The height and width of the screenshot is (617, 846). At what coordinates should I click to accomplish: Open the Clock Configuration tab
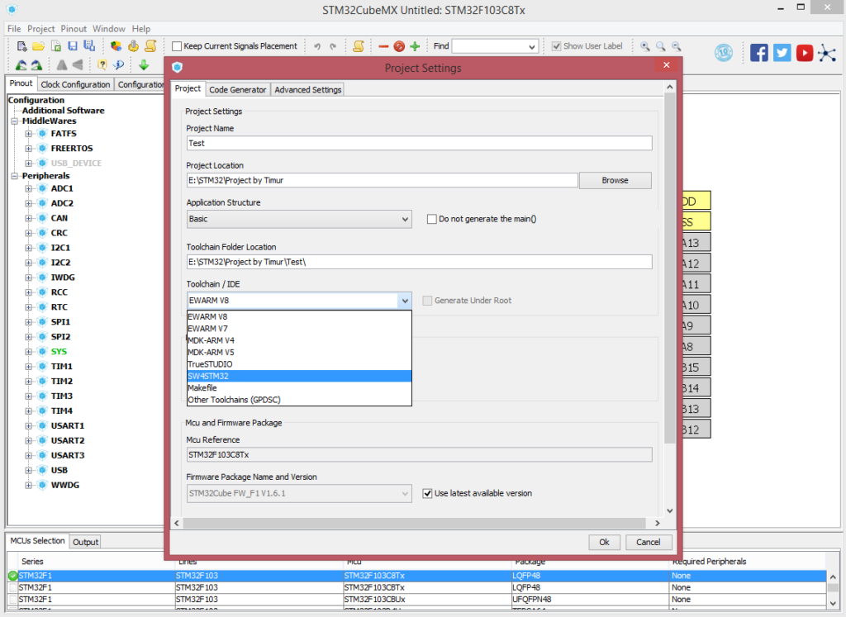click(75, 85)
